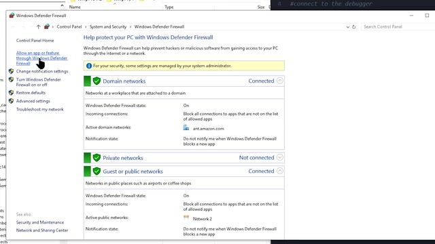
Task: Click the Guest or public networks heading
Action: point(133,171)
